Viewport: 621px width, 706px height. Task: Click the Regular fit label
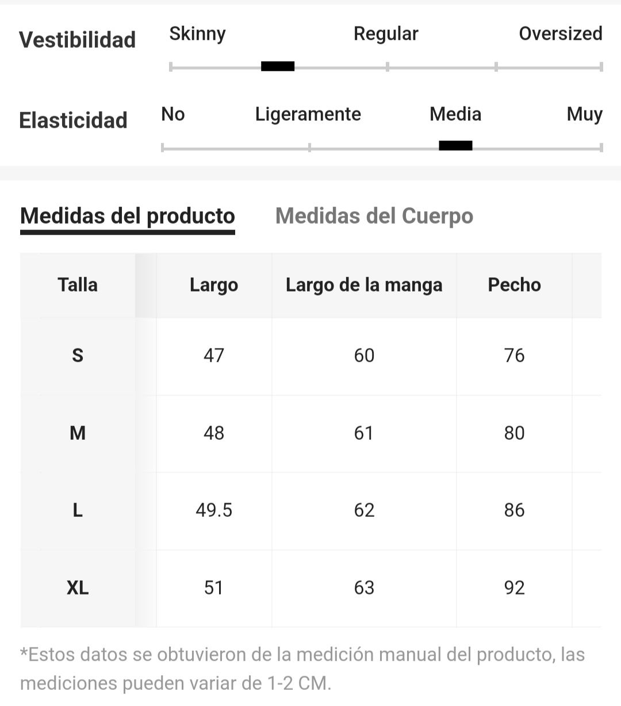click(x=386, y=34)
